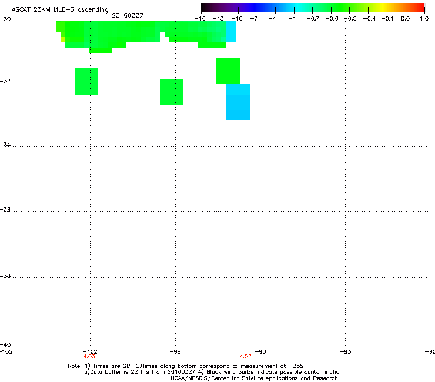Click the -1 color bar label
This screenshot has width=435, height=382.
292,19
